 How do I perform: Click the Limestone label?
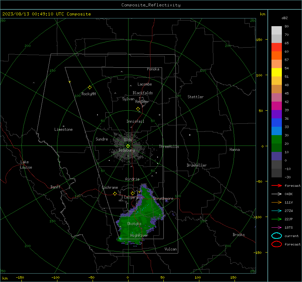pyautogui.click(x=63, y=129)
